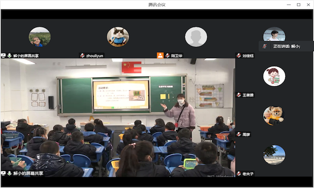Click the shared classroom video feed
This screenshot has height=188, width=314.
[118, 118]
